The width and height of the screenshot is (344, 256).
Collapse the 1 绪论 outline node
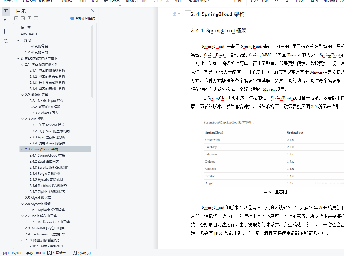click(18, 40)
